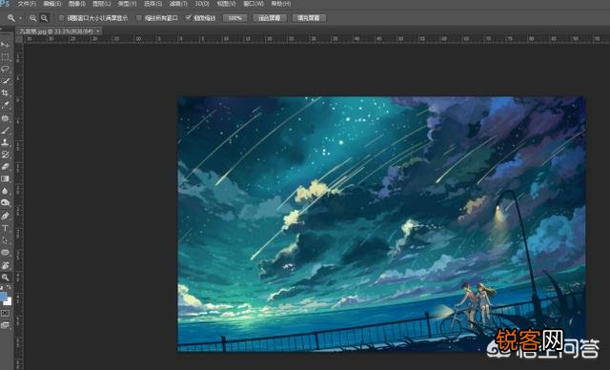This screenshot has height=370, width=610.
Task: Open the Help menu
Action: tap(280, 4)
